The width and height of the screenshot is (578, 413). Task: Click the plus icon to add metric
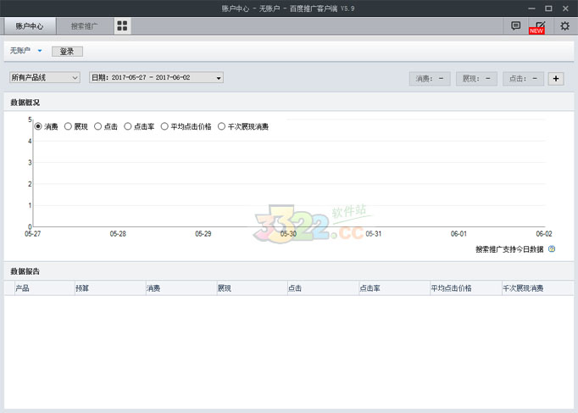[x=556, y=79]
